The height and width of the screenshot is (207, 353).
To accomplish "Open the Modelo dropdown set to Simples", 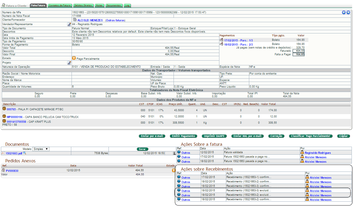I will 41,149.
